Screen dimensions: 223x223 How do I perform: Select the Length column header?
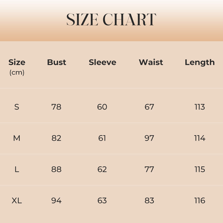pos(200,62)
